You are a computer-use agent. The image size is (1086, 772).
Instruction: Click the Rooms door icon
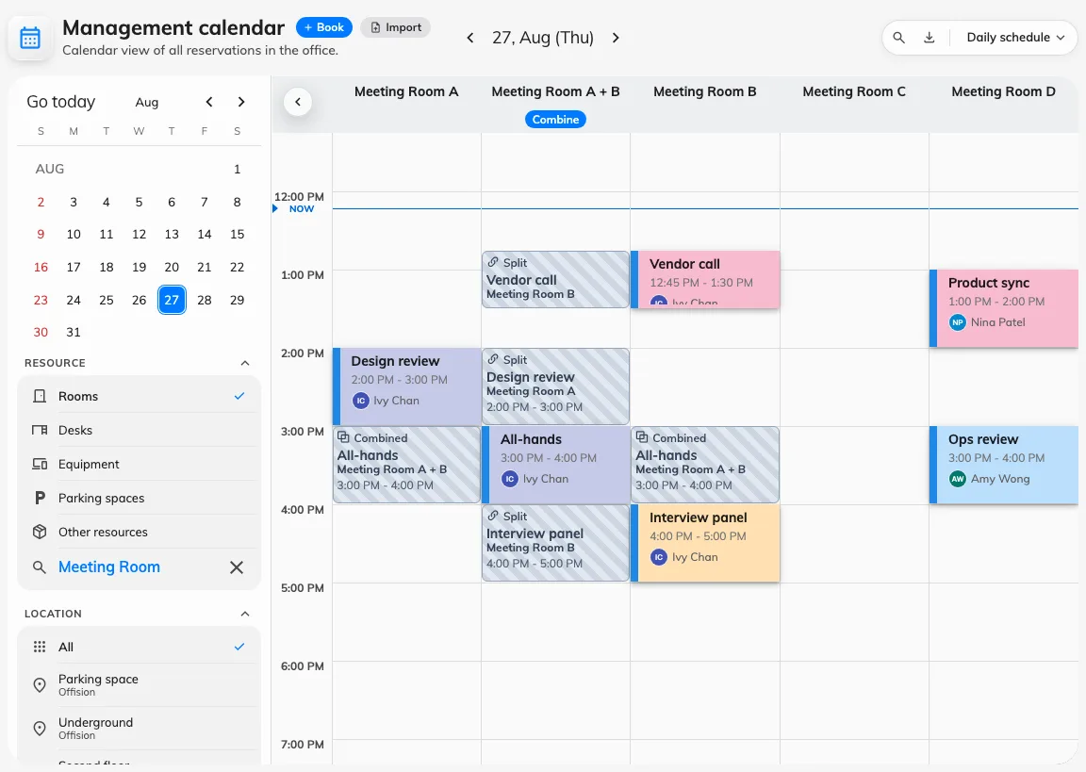tap(40, 396)
